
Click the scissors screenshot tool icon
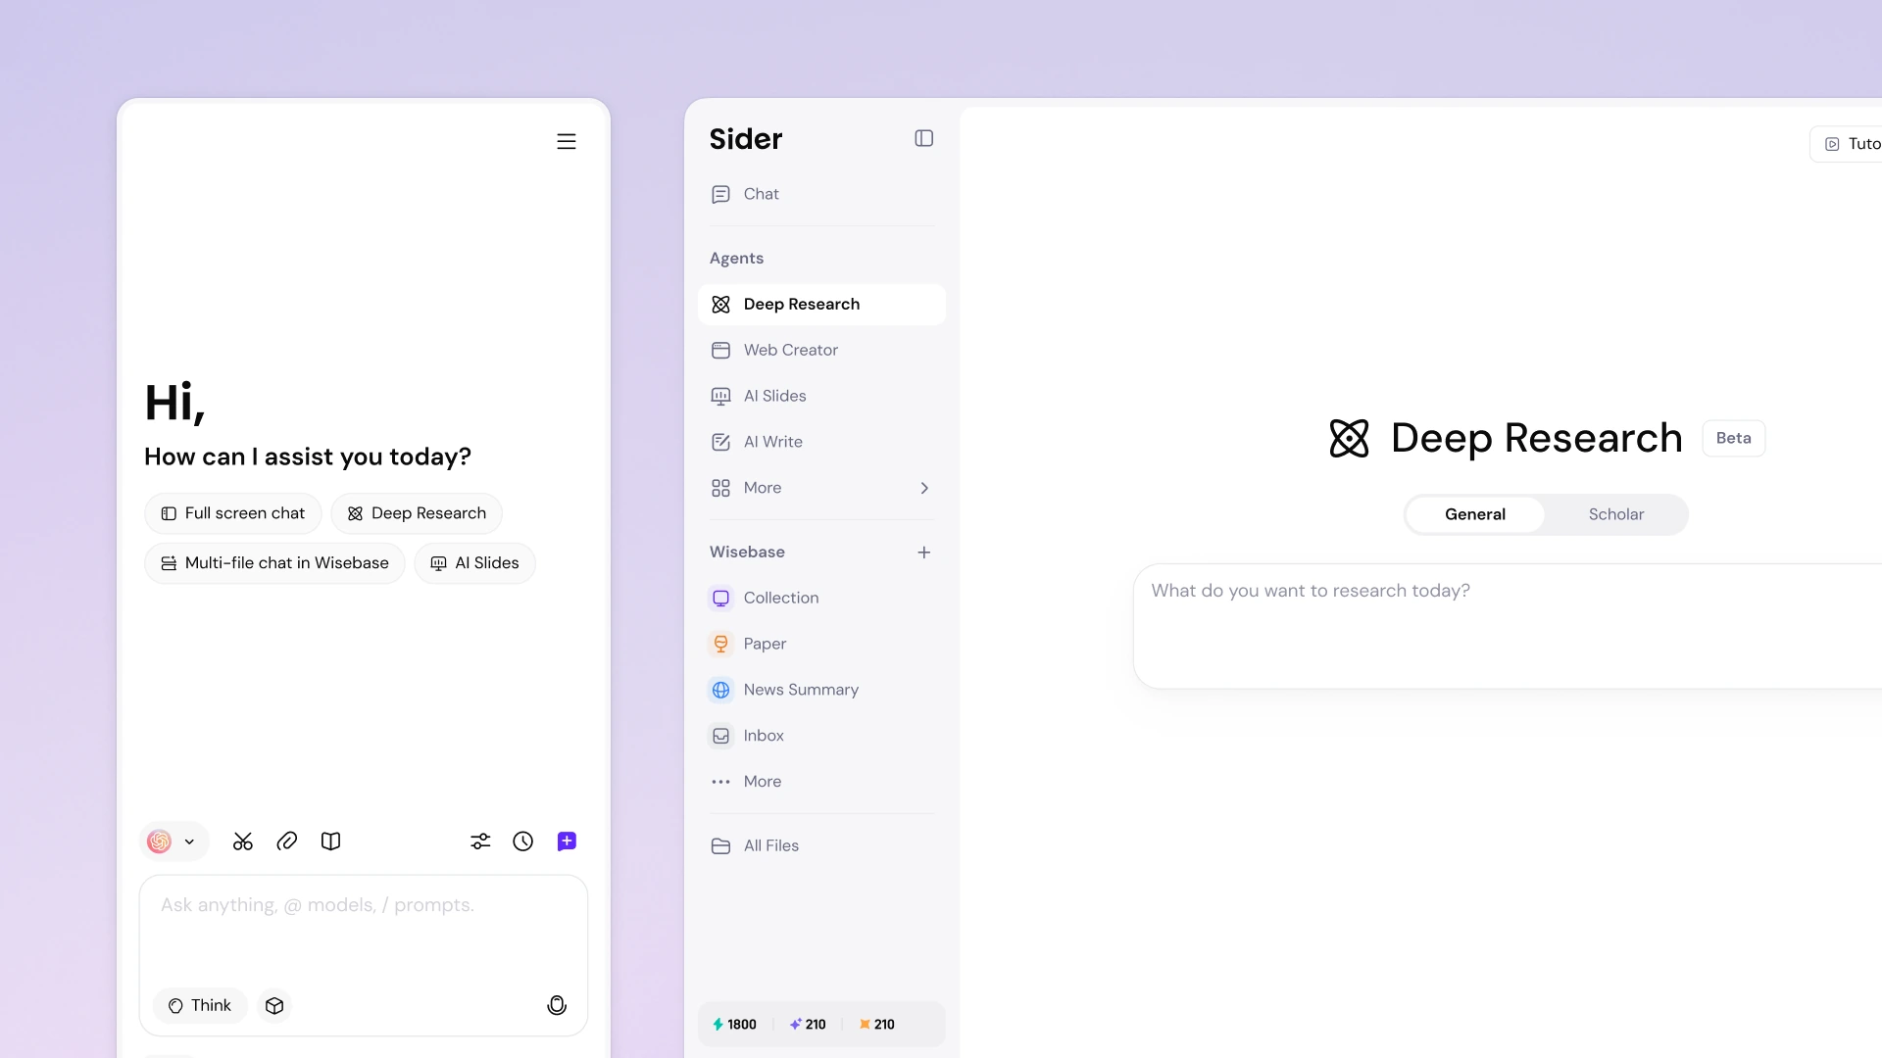tap(243, 842)
